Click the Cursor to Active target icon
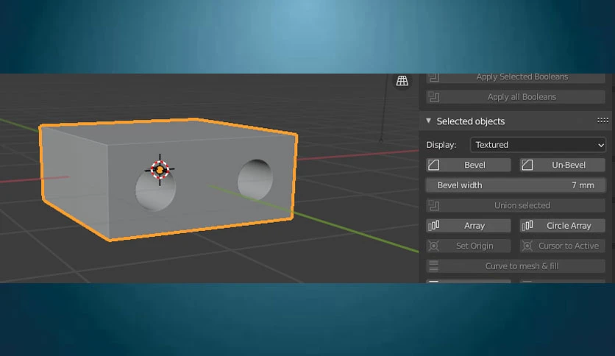Screen dimensions: 615x356 click(527, 246)
